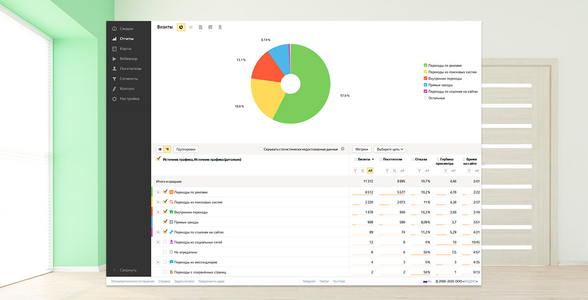Viewport: 588px width, 300px height.
Task: Open the Выберите цель dropdown
Action: [390, 149]
